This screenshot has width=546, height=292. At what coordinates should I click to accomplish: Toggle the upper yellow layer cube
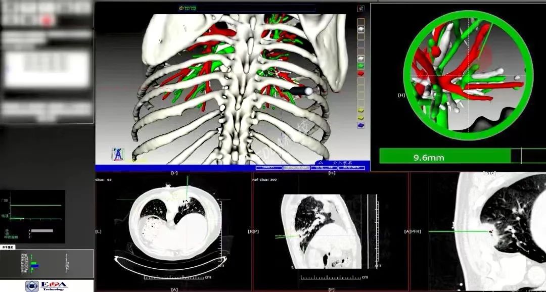361,110
